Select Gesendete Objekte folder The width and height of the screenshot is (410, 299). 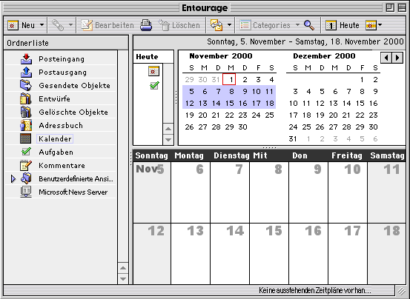click(x=75, y=86)
